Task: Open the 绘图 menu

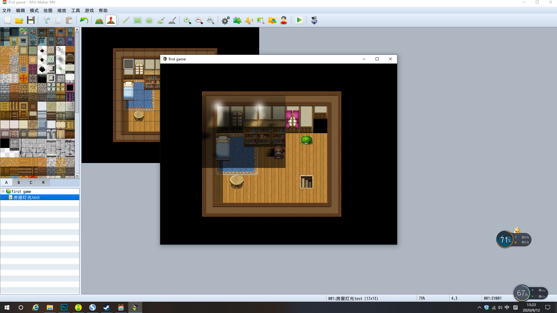Action: [48, 10]
